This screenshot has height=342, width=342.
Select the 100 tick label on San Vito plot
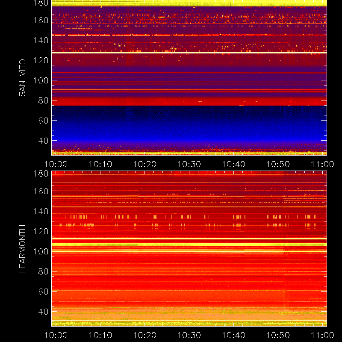[x=41, y=80]
